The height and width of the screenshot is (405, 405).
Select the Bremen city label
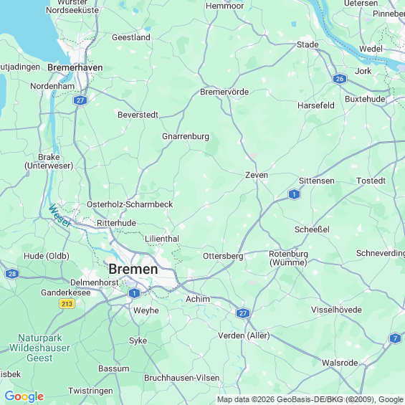[133, 269]
